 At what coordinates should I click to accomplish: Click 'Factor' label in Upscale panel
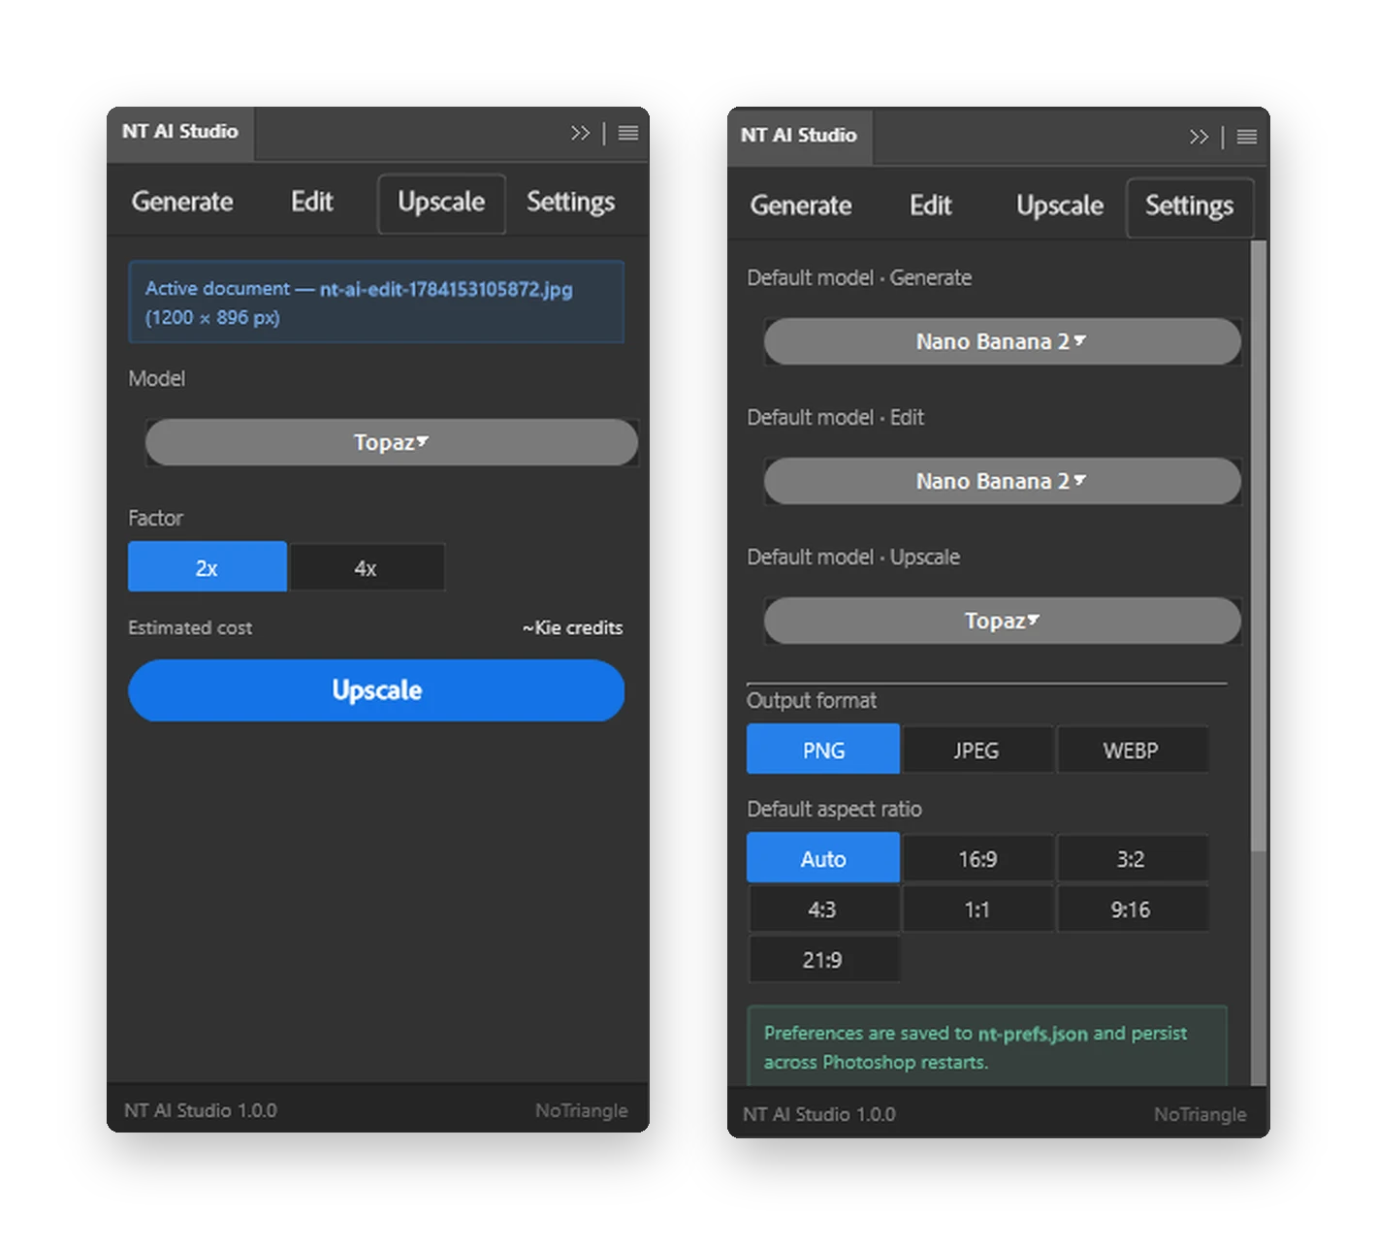pyautogui.click(x=155, y=518)
